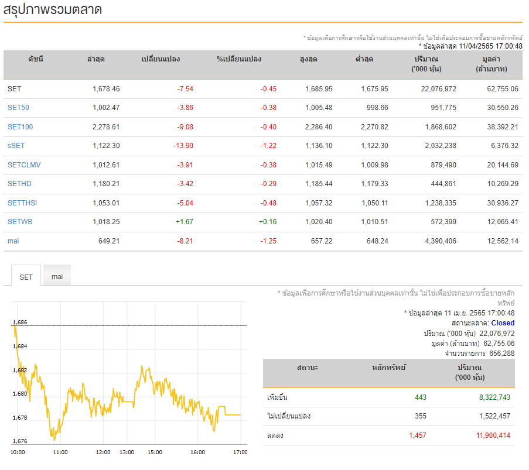Select SET50 last value 1,002.47
The width and height of the screenshot is (529, 470).
point(106,108)
